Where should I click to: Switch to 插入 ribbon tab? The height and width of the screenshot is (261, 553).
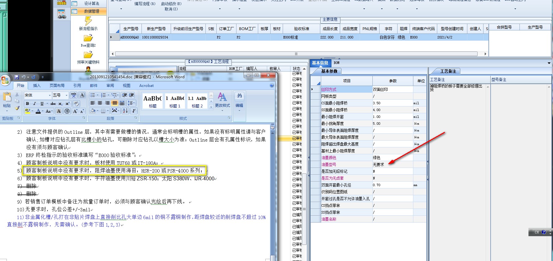[37, 86]
